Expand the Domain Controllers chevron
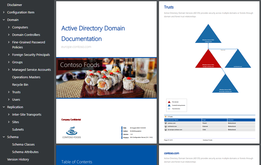261x165 pixels. coord(9,35)
